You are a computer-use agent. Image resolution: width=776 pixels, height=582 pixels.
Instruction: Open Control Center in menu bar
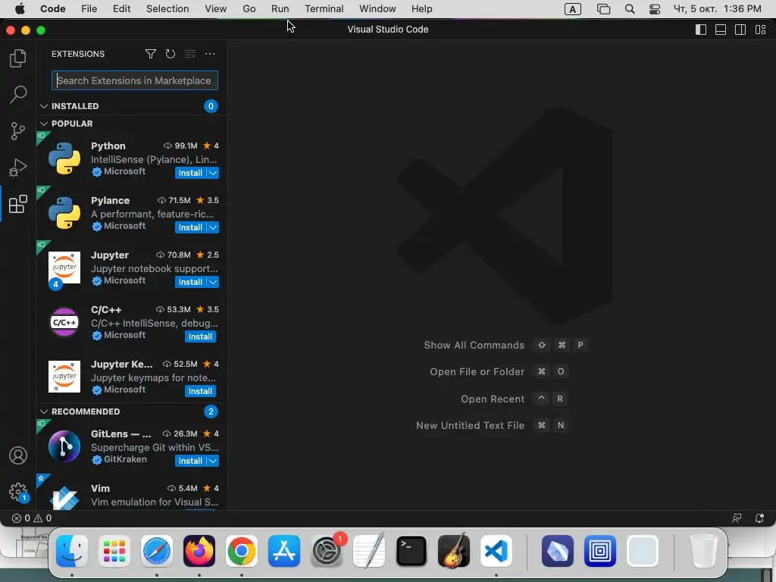655,9
